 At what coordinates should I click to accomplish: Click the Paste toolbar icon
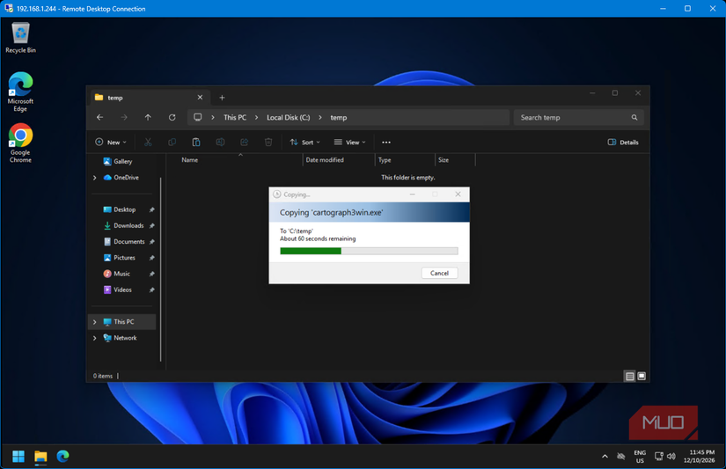pyautogui.click(x=196, y=143)
